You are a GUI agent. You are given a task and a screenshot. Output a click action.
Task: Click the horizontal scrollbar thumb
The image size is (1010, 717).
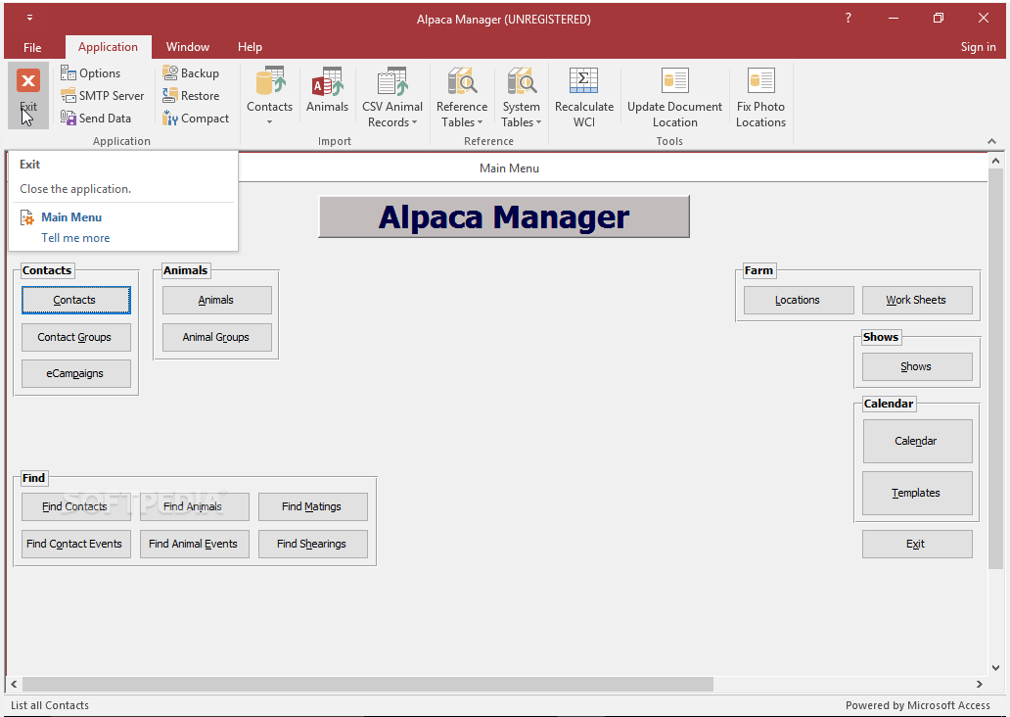click(x=367, y=684)
